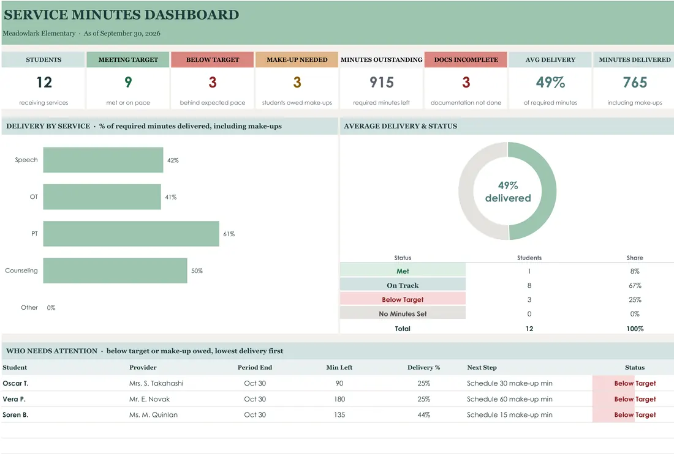Select provider Mrs. S. Takahashi
Viewport: 674px width, 456px height.
tap(156, 383)
